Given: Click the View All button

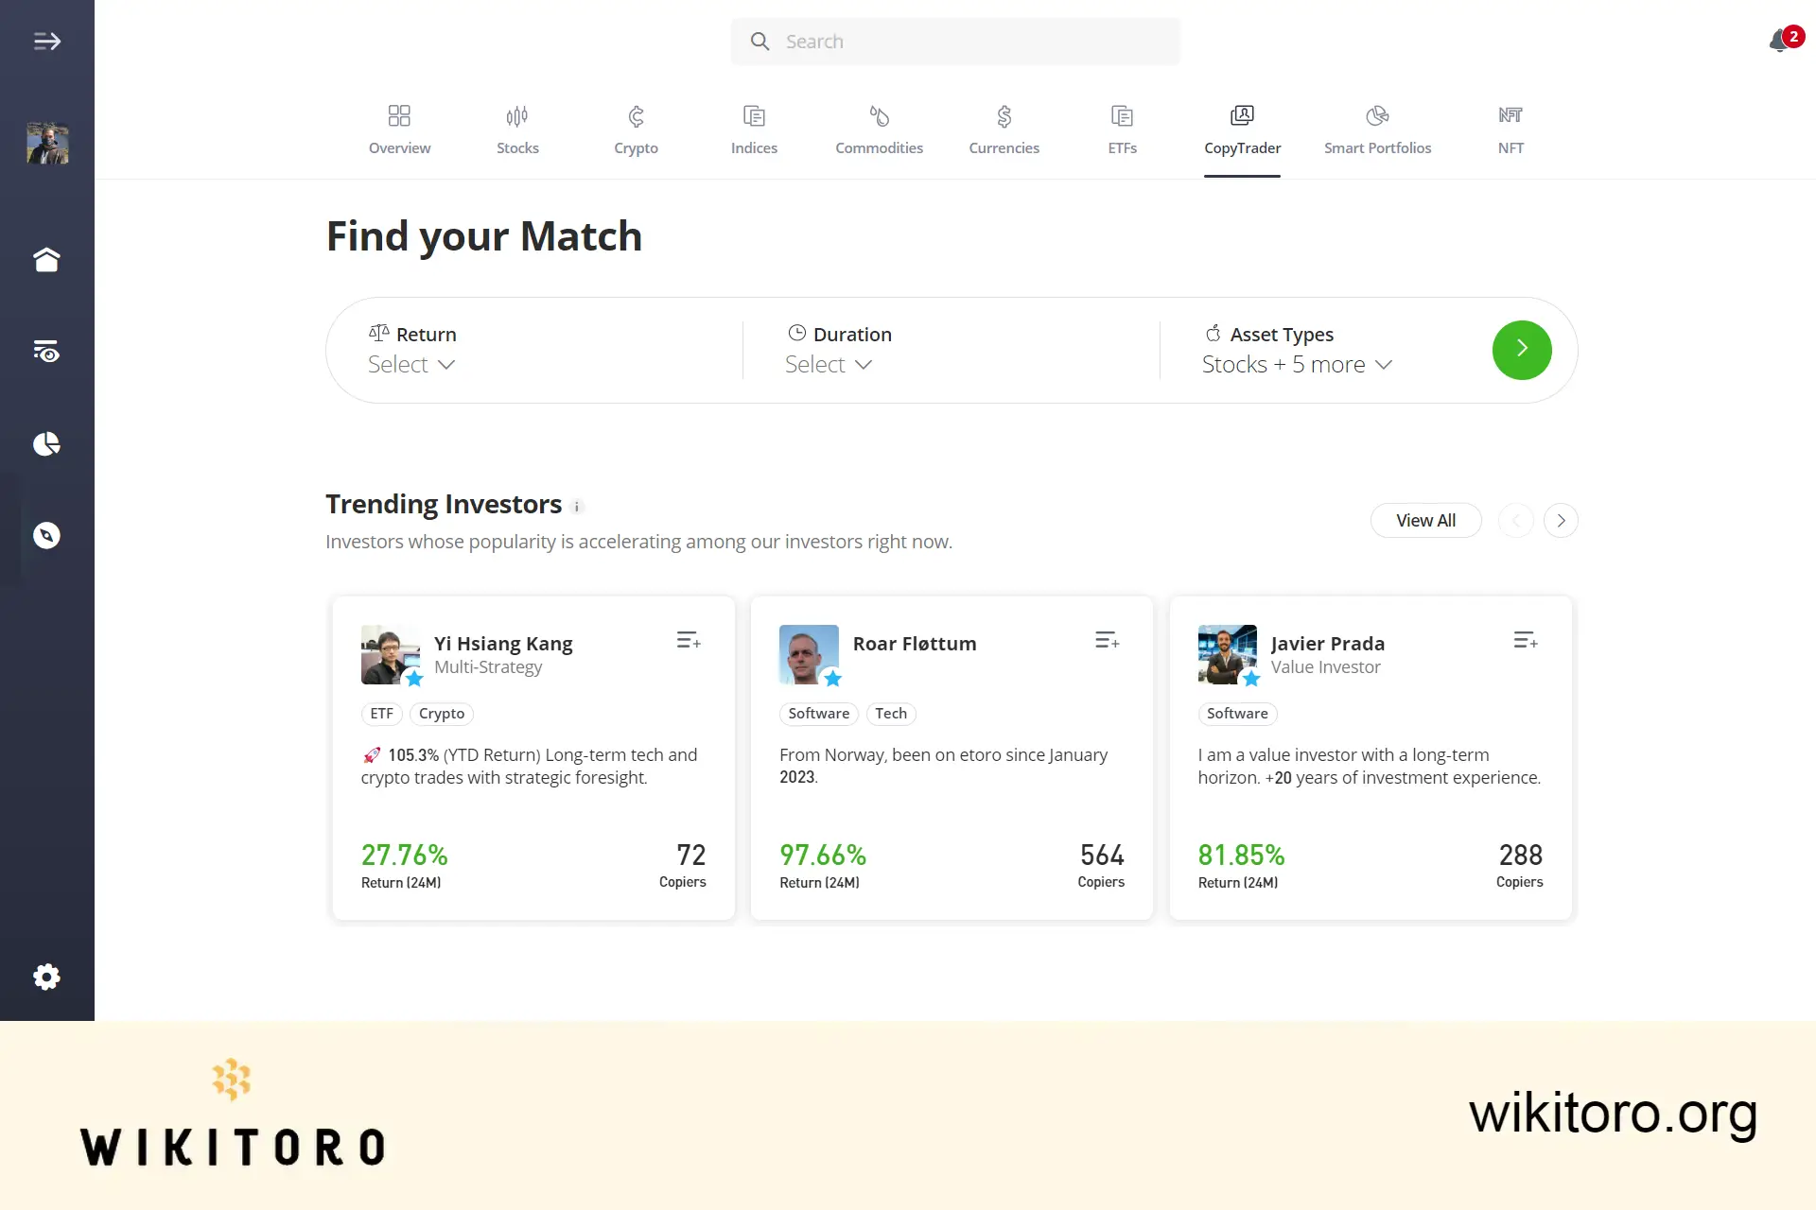Looking at the screenshot, I should [1425, 520].
